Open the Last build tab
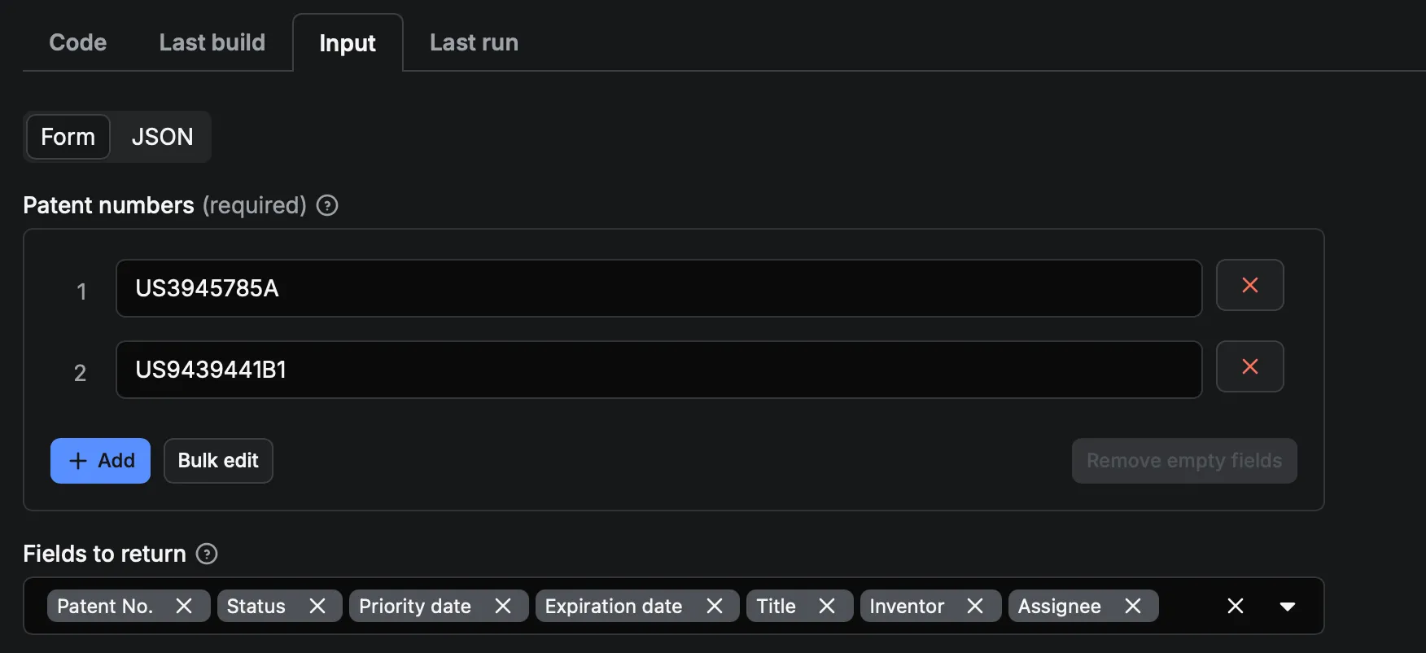Screen dimensions: 1426x653 click(x=212, y=42)
